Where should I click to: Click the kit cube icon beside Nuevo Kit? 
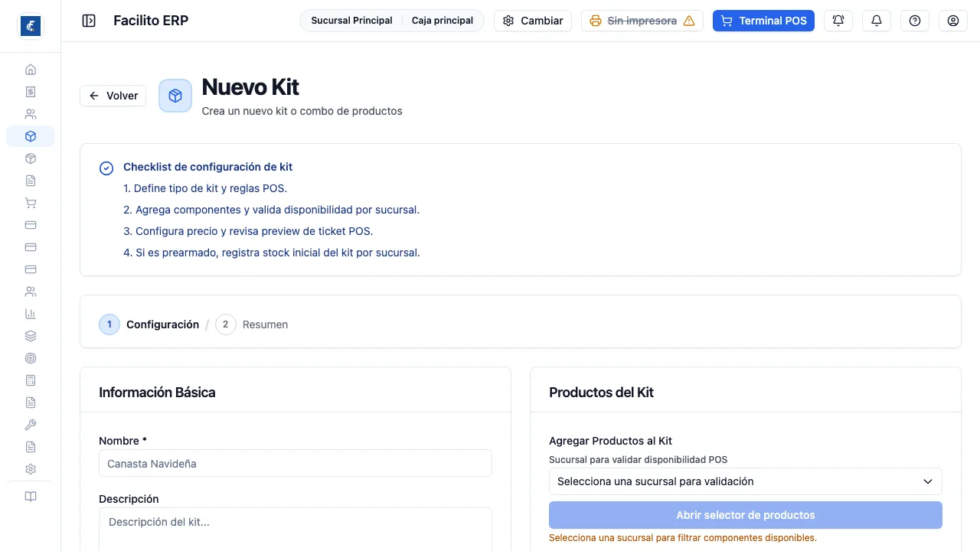click(x=175, y=96)
